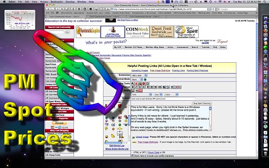
Task: Click the Rules button
Action: (x=223, y=47)
